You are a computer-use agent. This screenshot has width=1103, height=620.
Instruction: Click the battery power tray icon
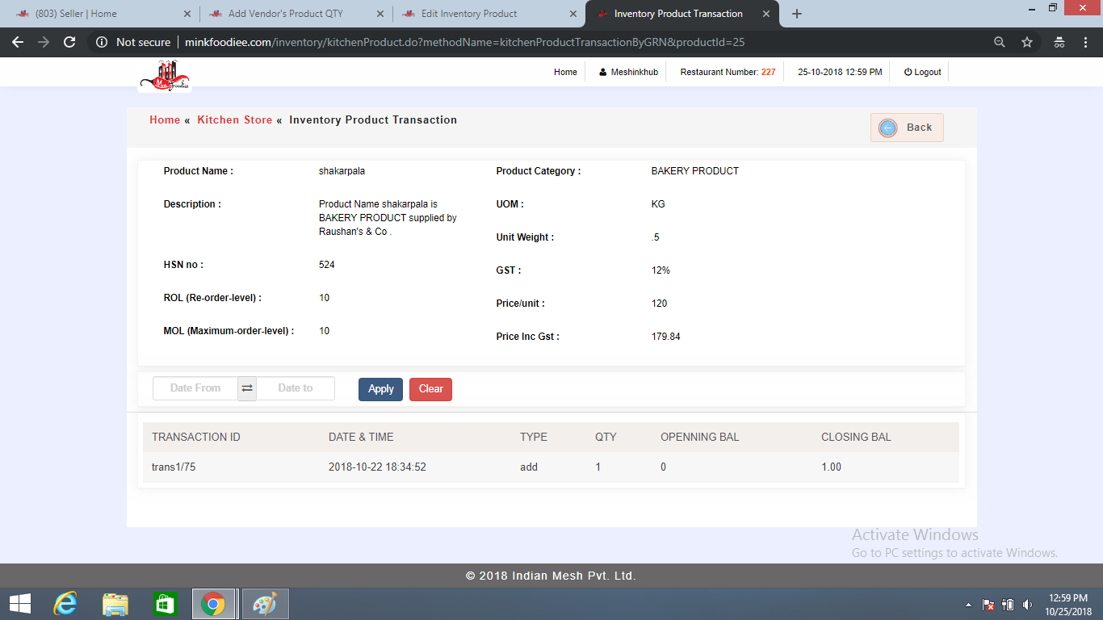tap(1008, 605)
